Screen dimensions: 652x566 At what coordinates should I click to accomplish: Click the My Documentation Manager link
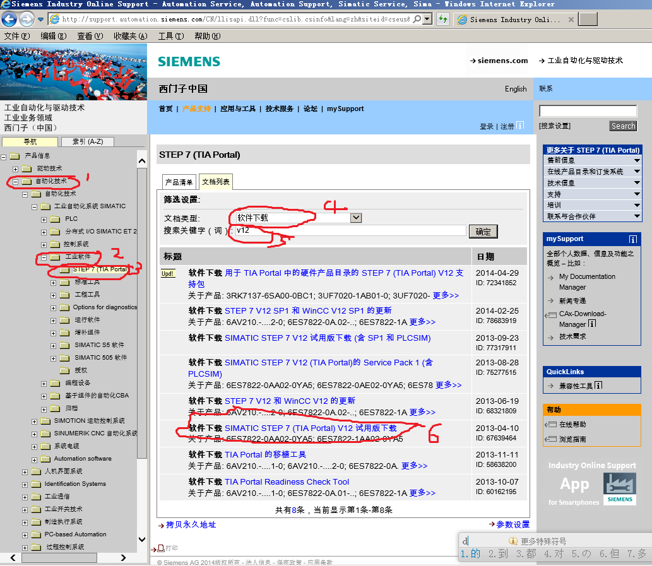tap(587, 282)
